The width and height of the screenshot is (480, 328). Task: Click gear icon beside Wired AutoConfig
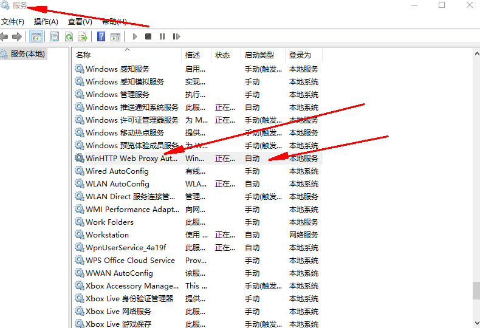[x=79, y=171]
